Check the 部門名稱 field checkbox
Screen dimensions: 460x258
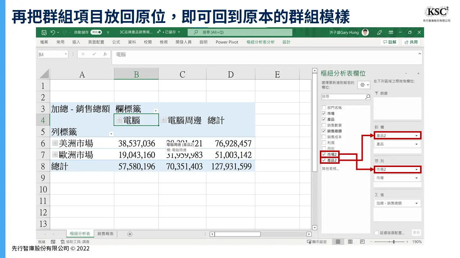pos(324,107)
